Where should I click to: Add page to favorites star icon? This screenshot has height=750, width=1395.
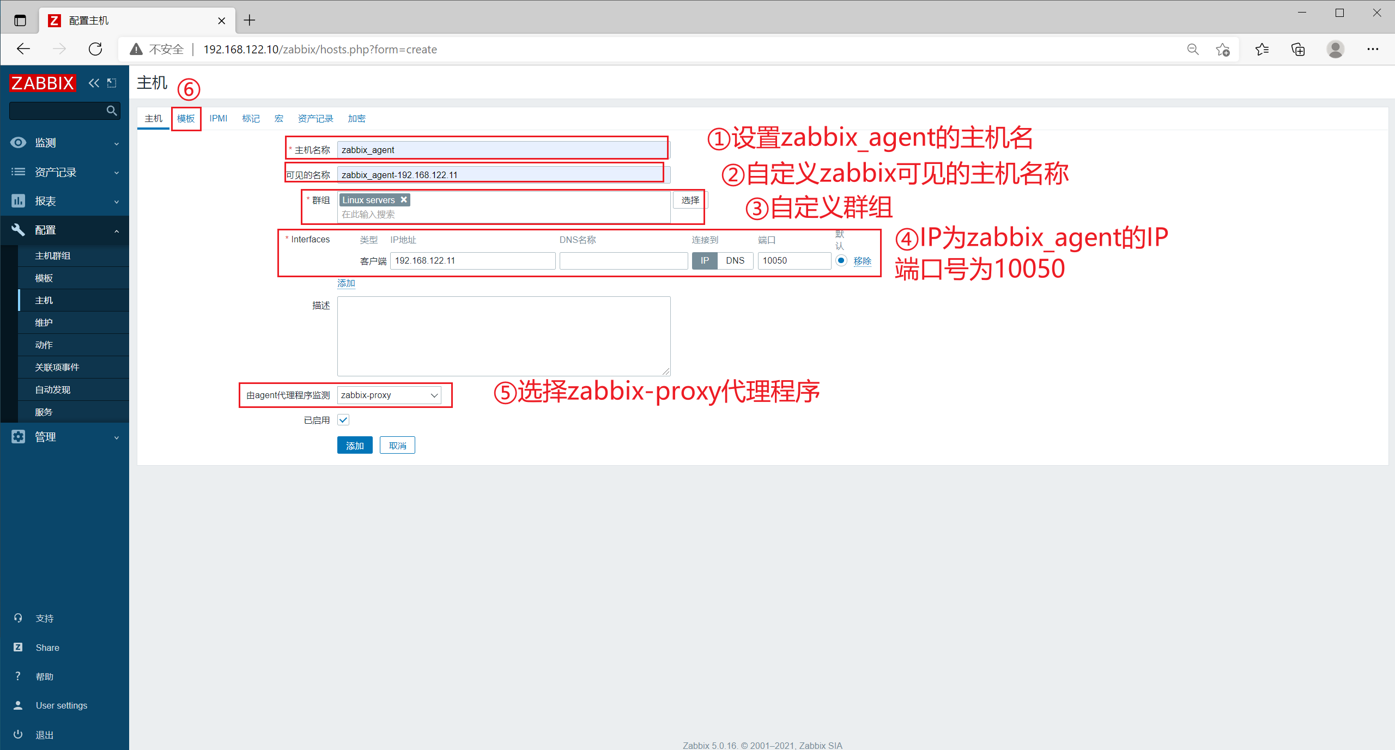(x=1223, y=50)
